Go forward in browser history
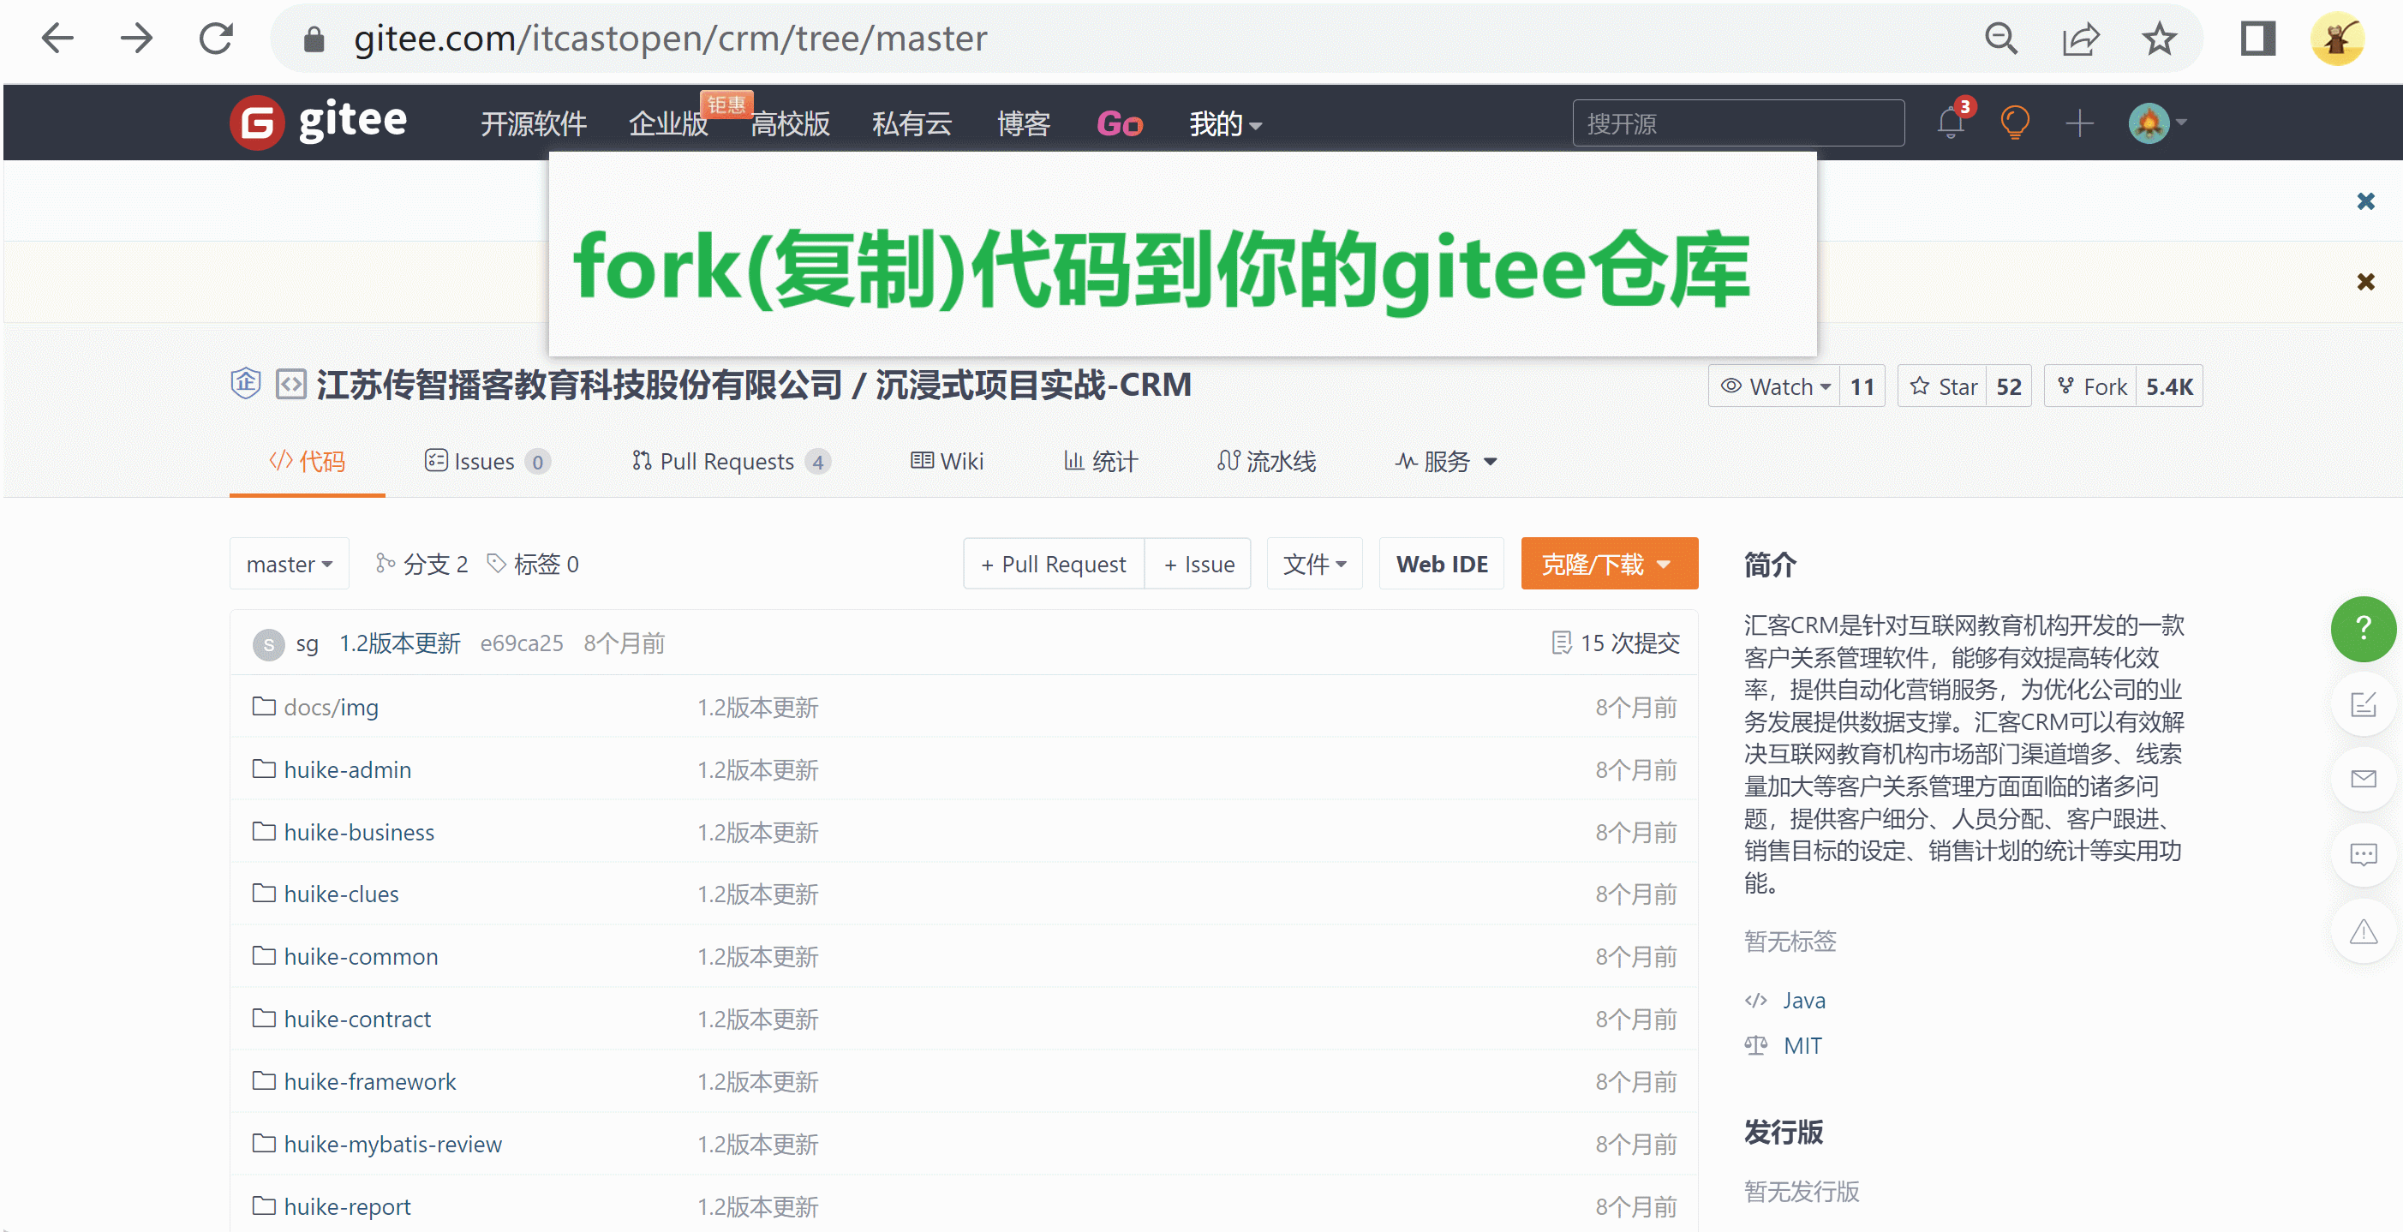 tap(137, 39)
